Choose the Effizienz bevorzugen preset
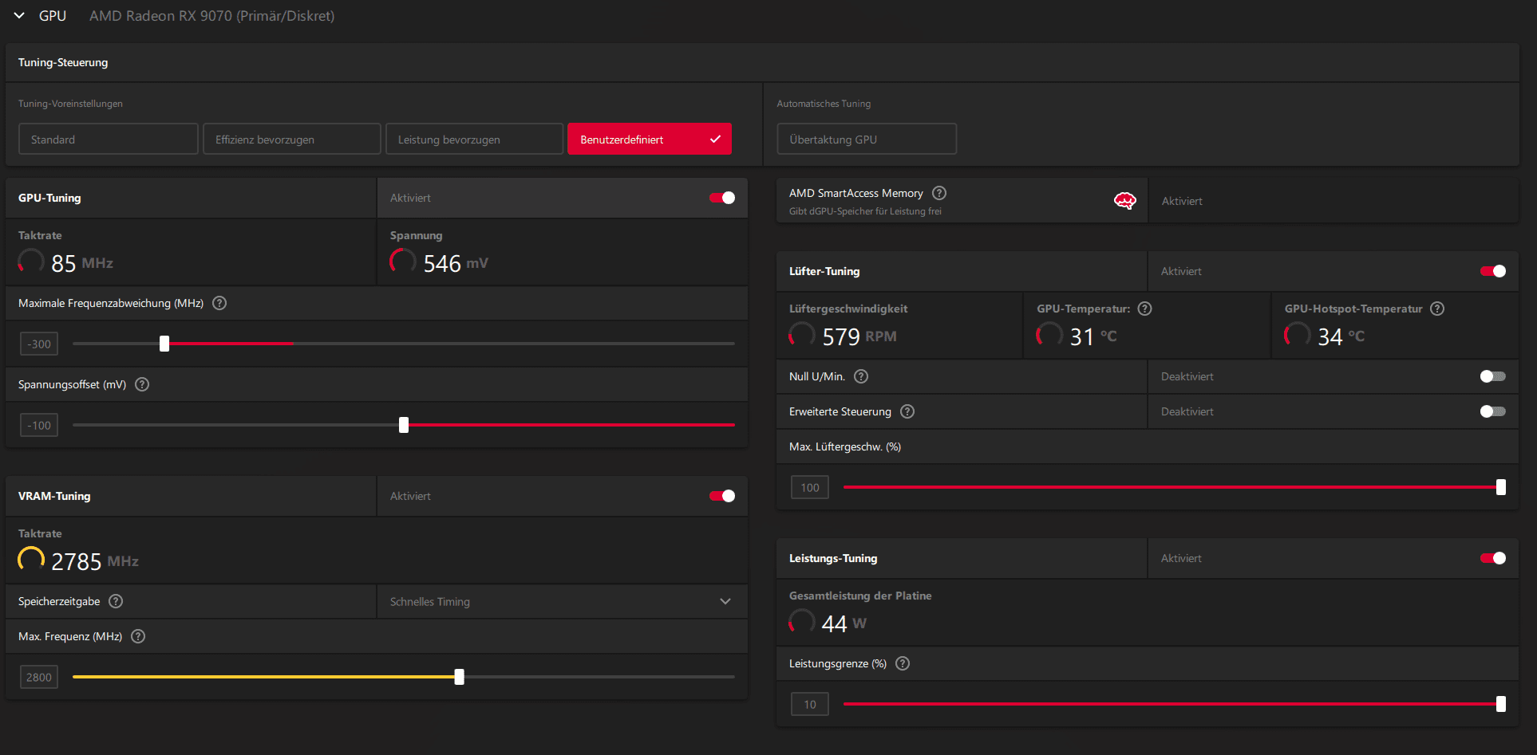The height and width of the screenshot is (755, 1537). (x=291, y=139)
